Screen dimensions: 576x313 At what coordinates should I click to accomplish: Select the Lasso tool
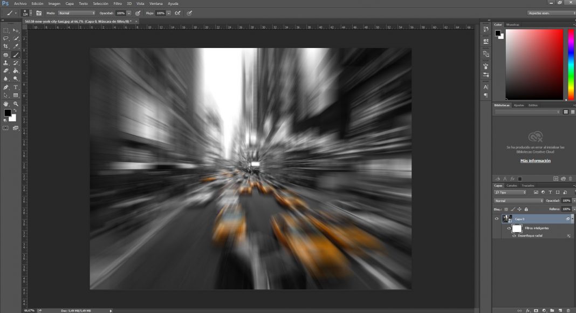7,39
